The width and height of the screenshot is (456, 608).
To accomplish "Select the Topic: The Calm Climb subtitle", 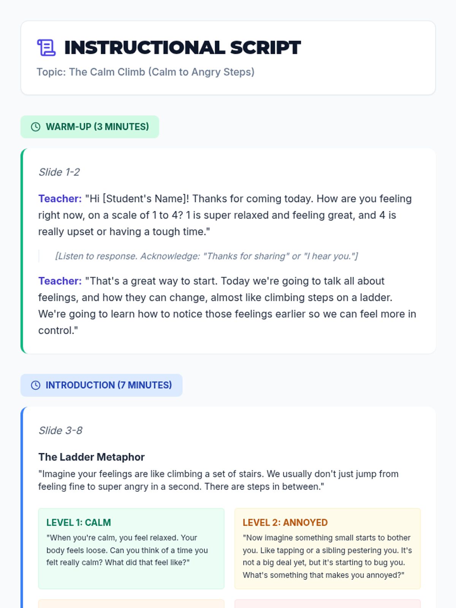I will 146,72.
